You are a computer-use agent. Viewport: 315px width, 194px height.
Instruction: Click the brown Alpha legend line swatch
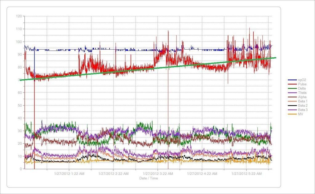[x=292, y=97]
